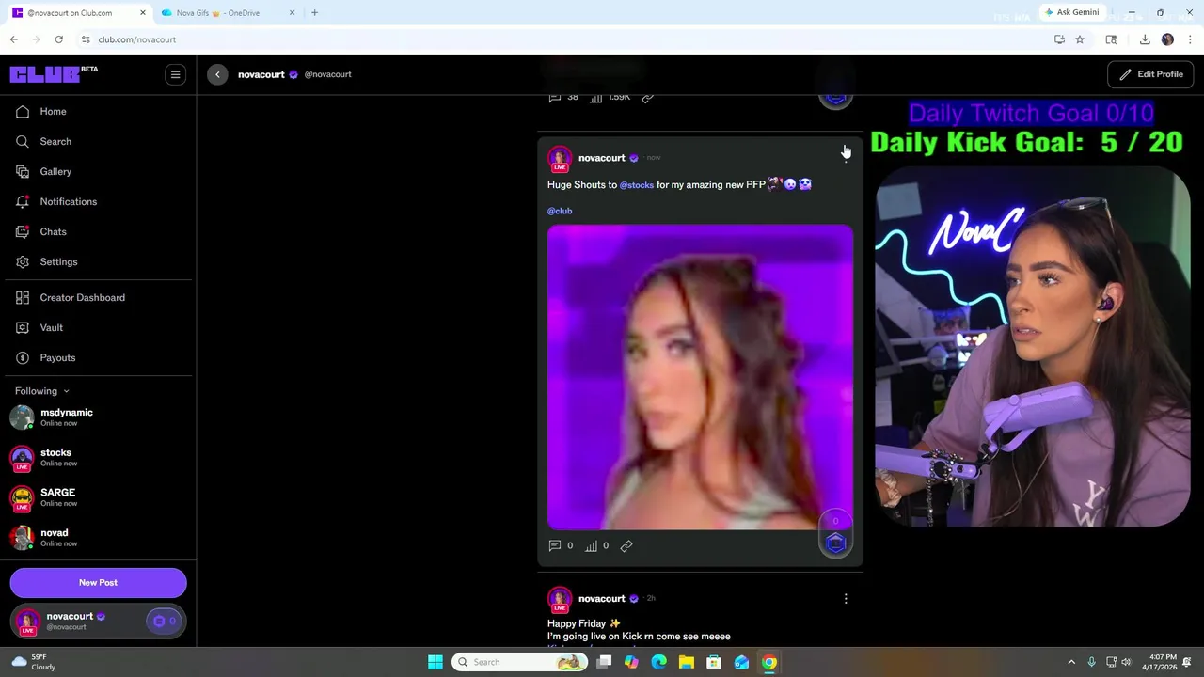Reload the page

58,39
